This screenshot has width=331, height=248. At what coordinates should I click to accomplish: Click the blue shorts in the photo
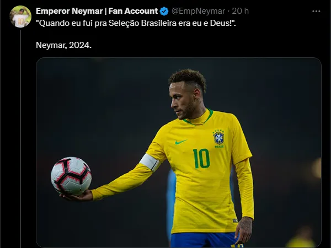coord(204,240)
